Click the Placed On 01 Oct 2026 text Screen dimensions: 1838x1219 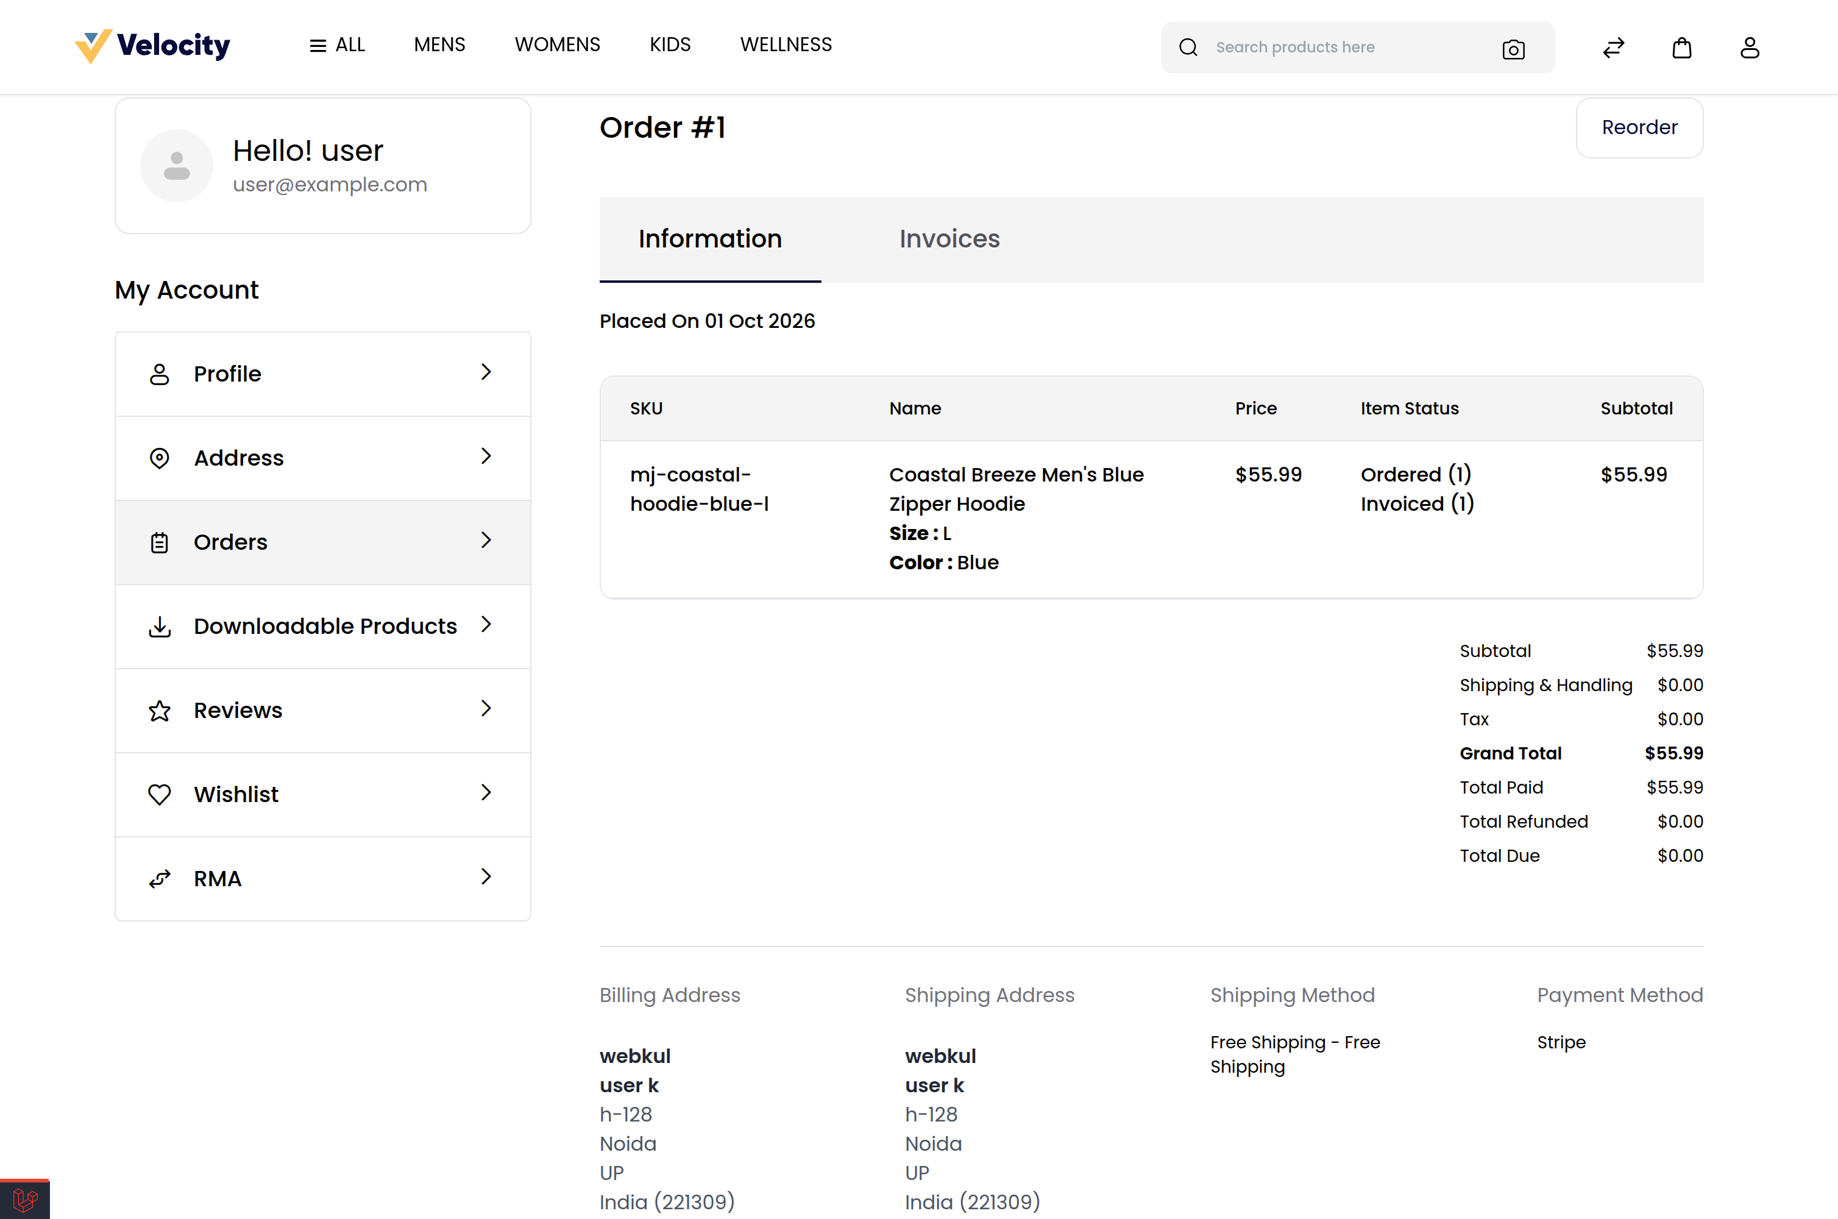click(706, 321)
